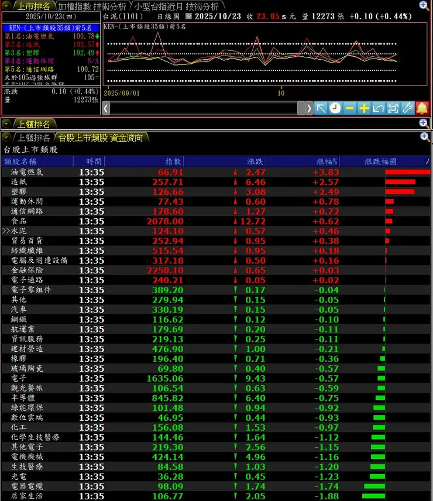Switch to 加權指數 技術分析 tab

click(x=92, y=6)
